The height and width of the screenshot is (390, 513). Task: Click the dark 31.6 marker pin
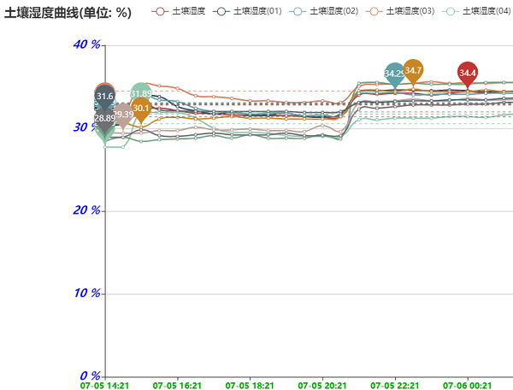tap(104, 97)
